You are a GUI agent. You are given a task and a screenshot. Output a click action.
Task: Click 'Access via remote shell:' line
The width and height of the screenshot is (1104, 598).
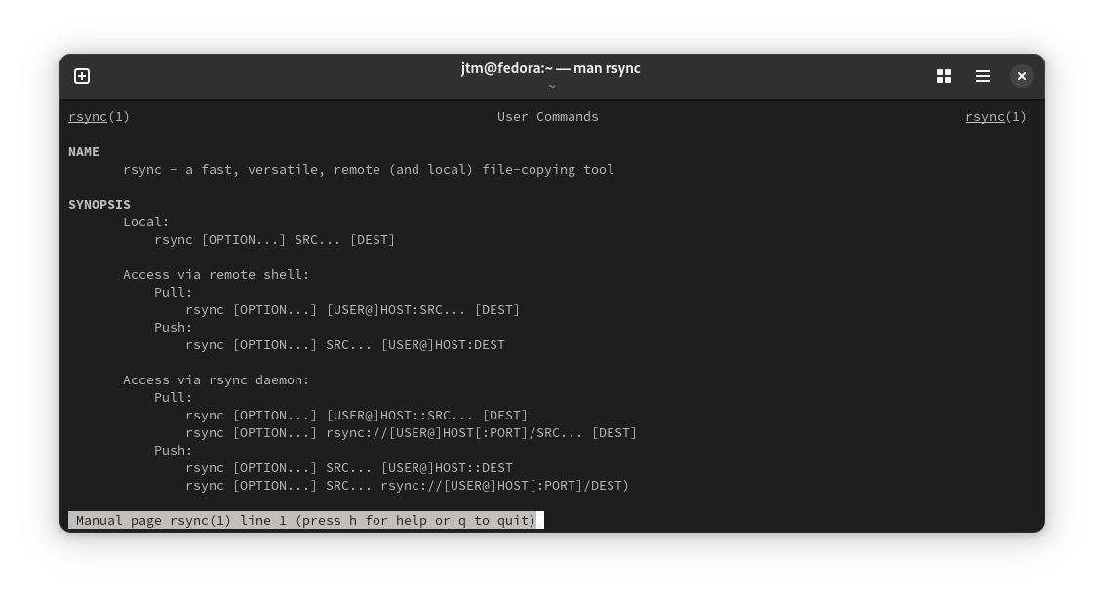click(217, 275)
